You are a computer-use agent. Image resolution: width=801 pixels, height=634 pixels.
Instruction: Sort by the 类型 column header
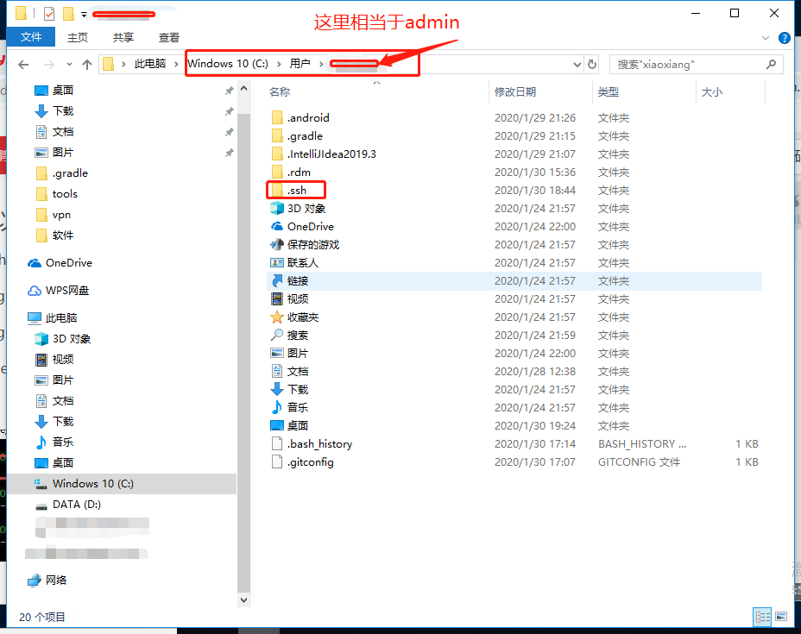pyautogui.click(x=609, y=92)
